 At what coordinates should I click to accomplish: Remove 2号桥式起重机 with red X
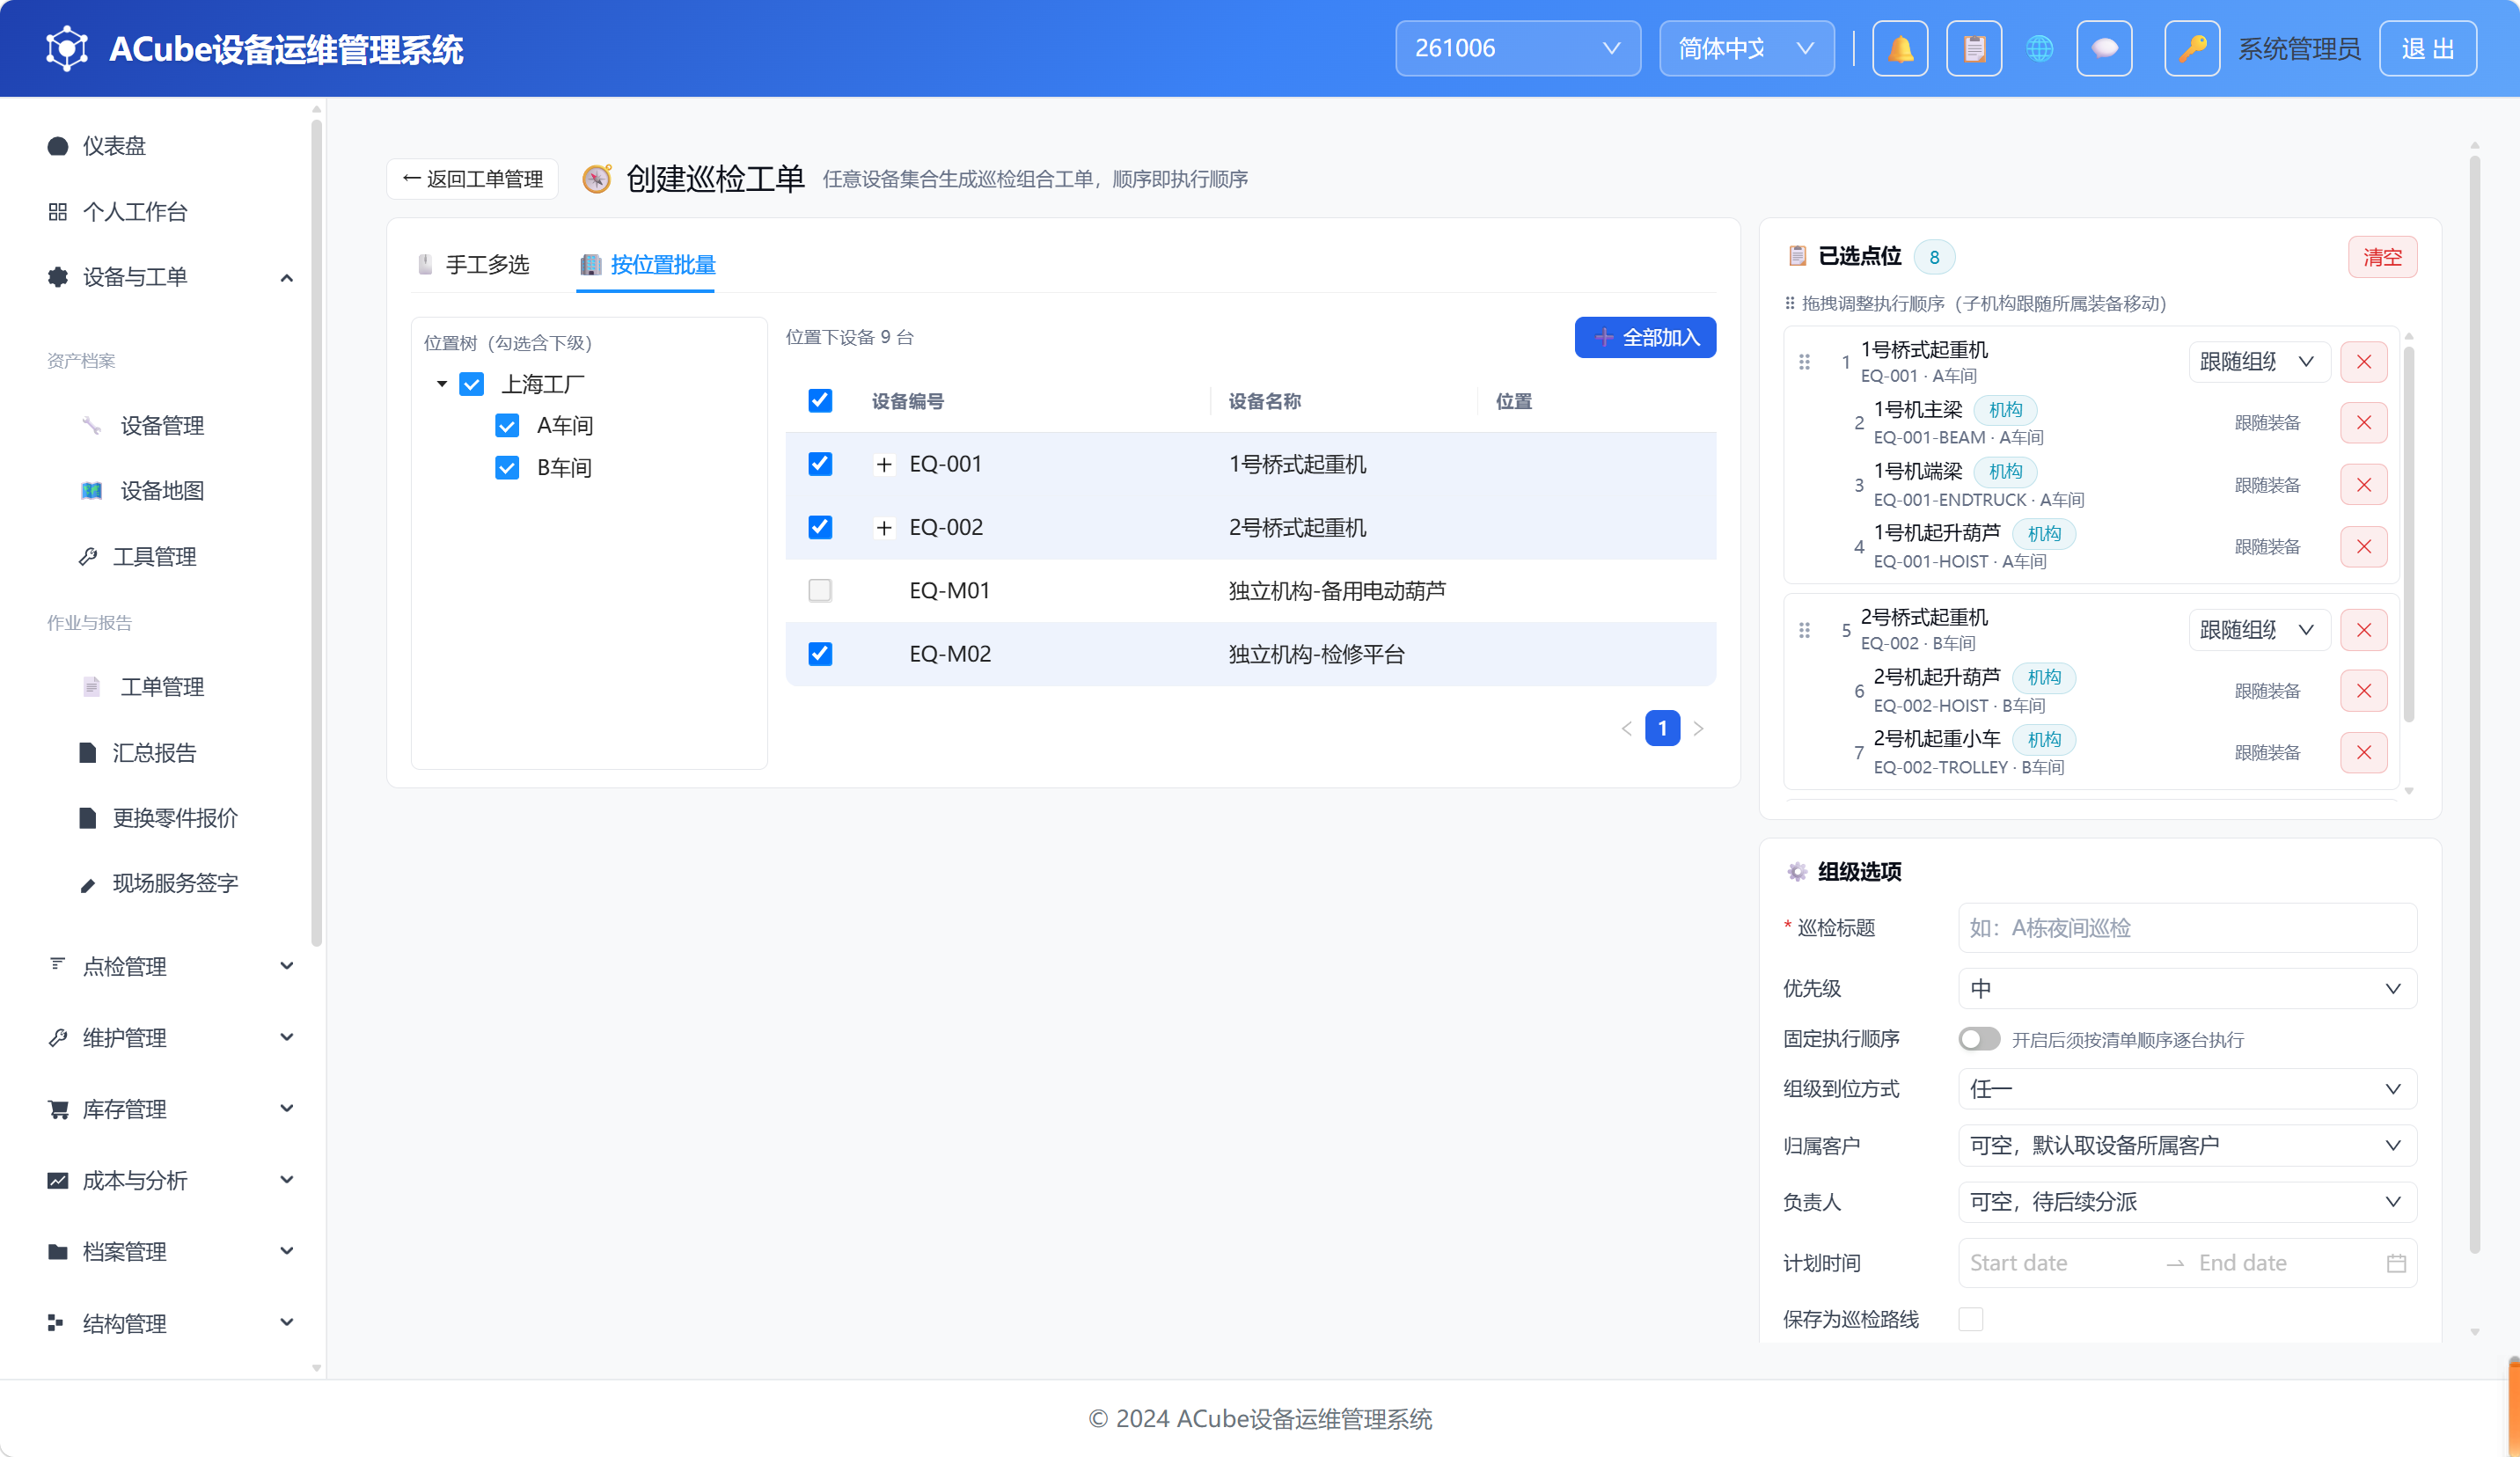tap(2363, 630)
